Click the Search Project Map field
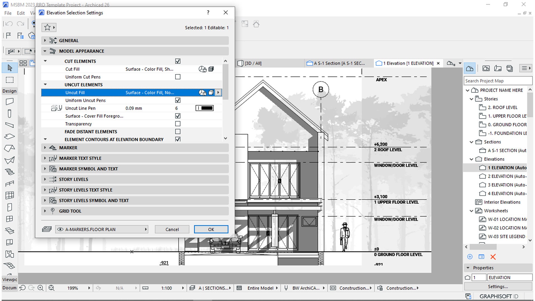Screen dimensions: 535x301 click(x=498, y=81)
